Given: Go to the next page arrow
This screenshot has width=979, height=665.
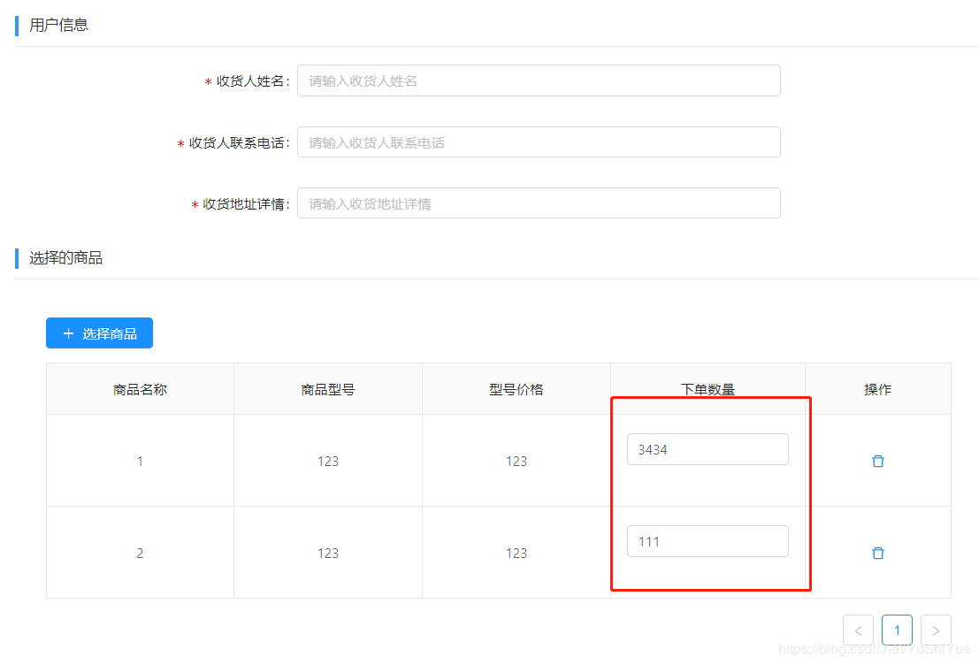Looking at the screenshot, I should click(936, 631).
